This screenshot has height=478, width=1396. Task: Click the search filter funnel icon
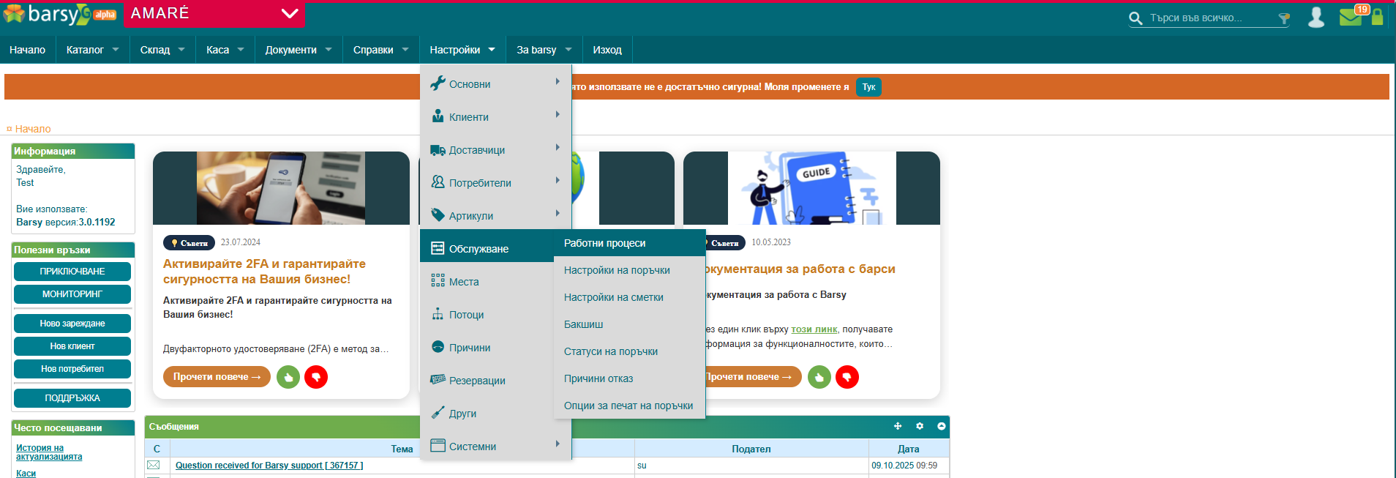click(1283, 18)
